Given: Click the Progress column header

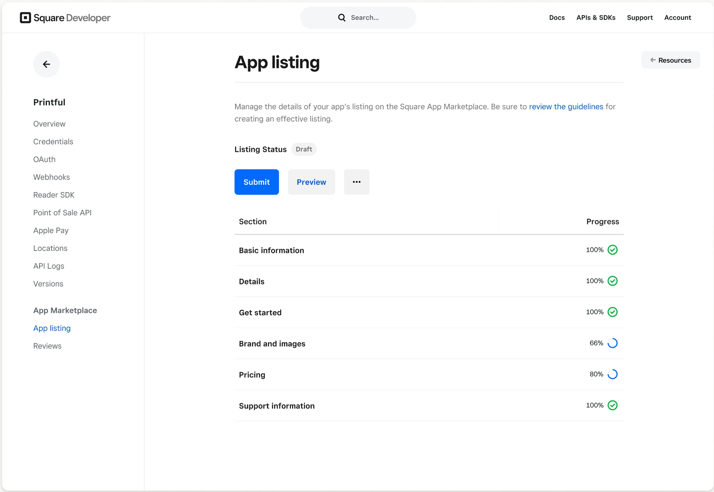Looking at the screenshot, I should tap(602, 222).
